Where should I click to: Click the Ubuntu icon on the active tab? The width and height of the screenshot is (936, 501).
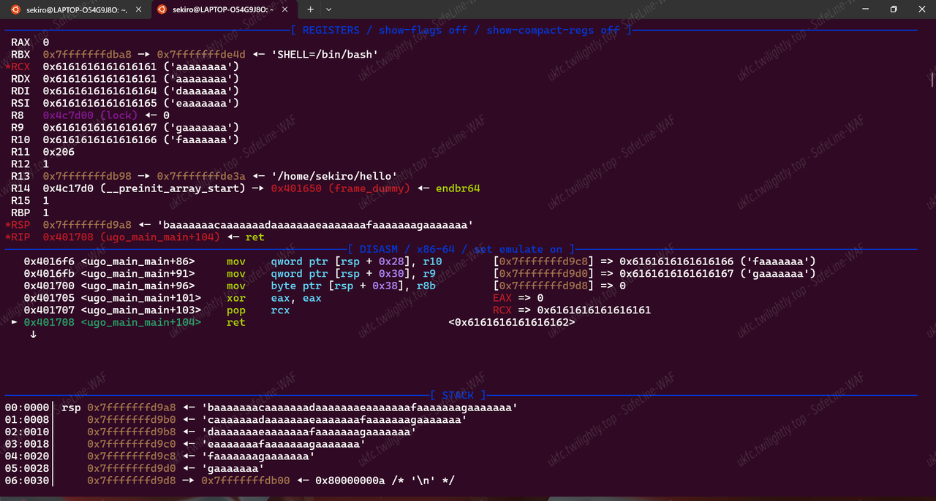point(161,9)
